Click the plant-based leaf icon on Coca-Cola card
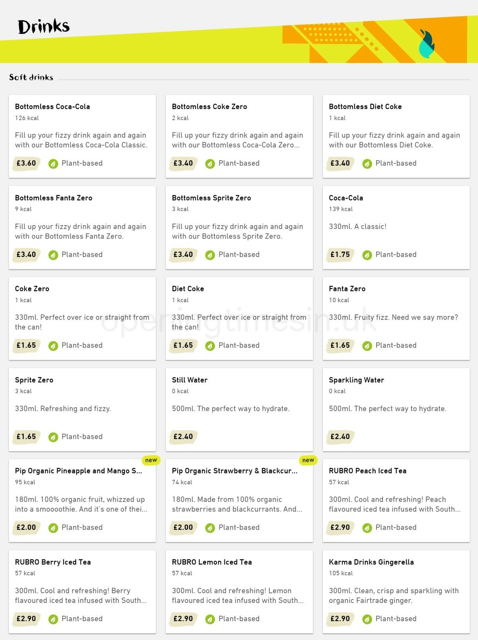This screenshot has height=640, width=478. click(x=367, y=255)
